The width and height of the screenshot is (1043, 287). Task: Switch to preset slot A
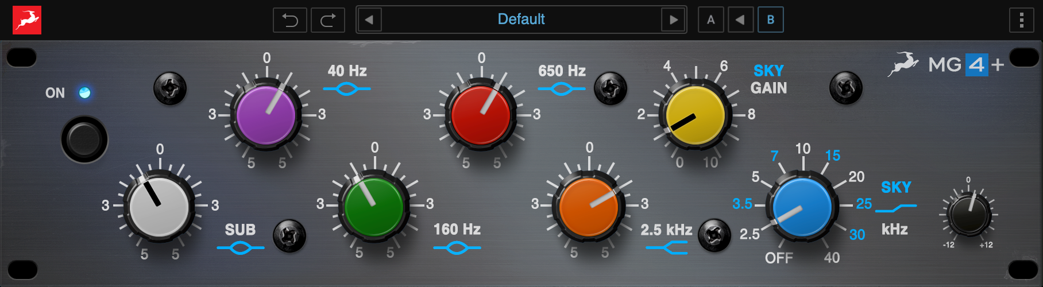click(x=710, y=20)
